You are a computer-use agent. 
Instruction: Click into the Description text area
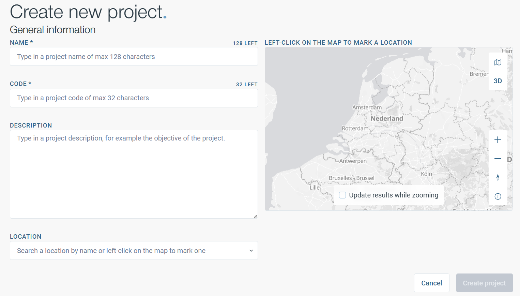click(134, 174)
